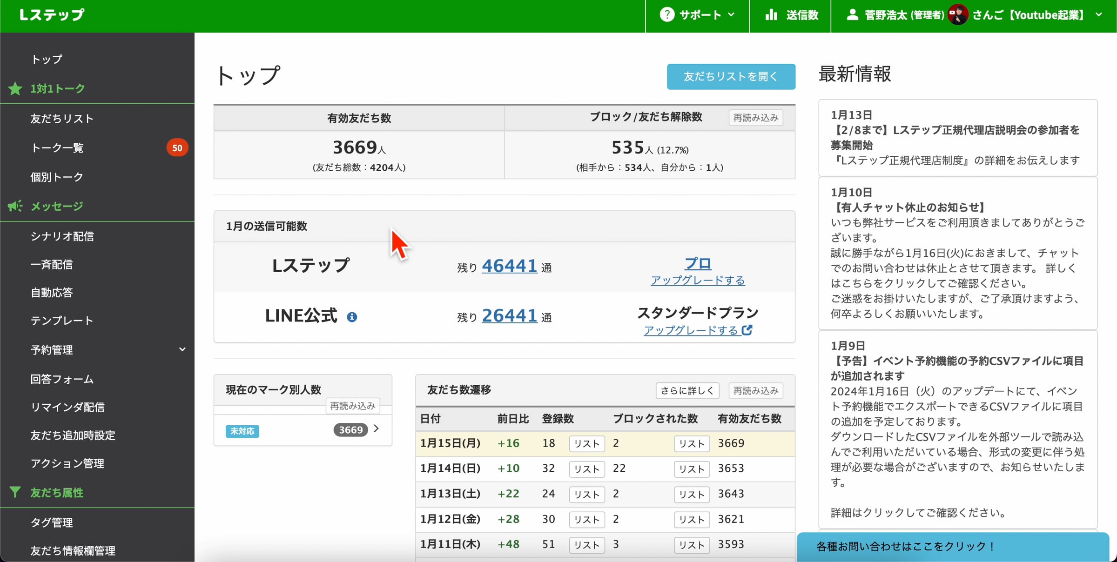Click the external link icon after アップグレードする
The height and width of the screenshot is (562, 1117).
click(747, 330)
